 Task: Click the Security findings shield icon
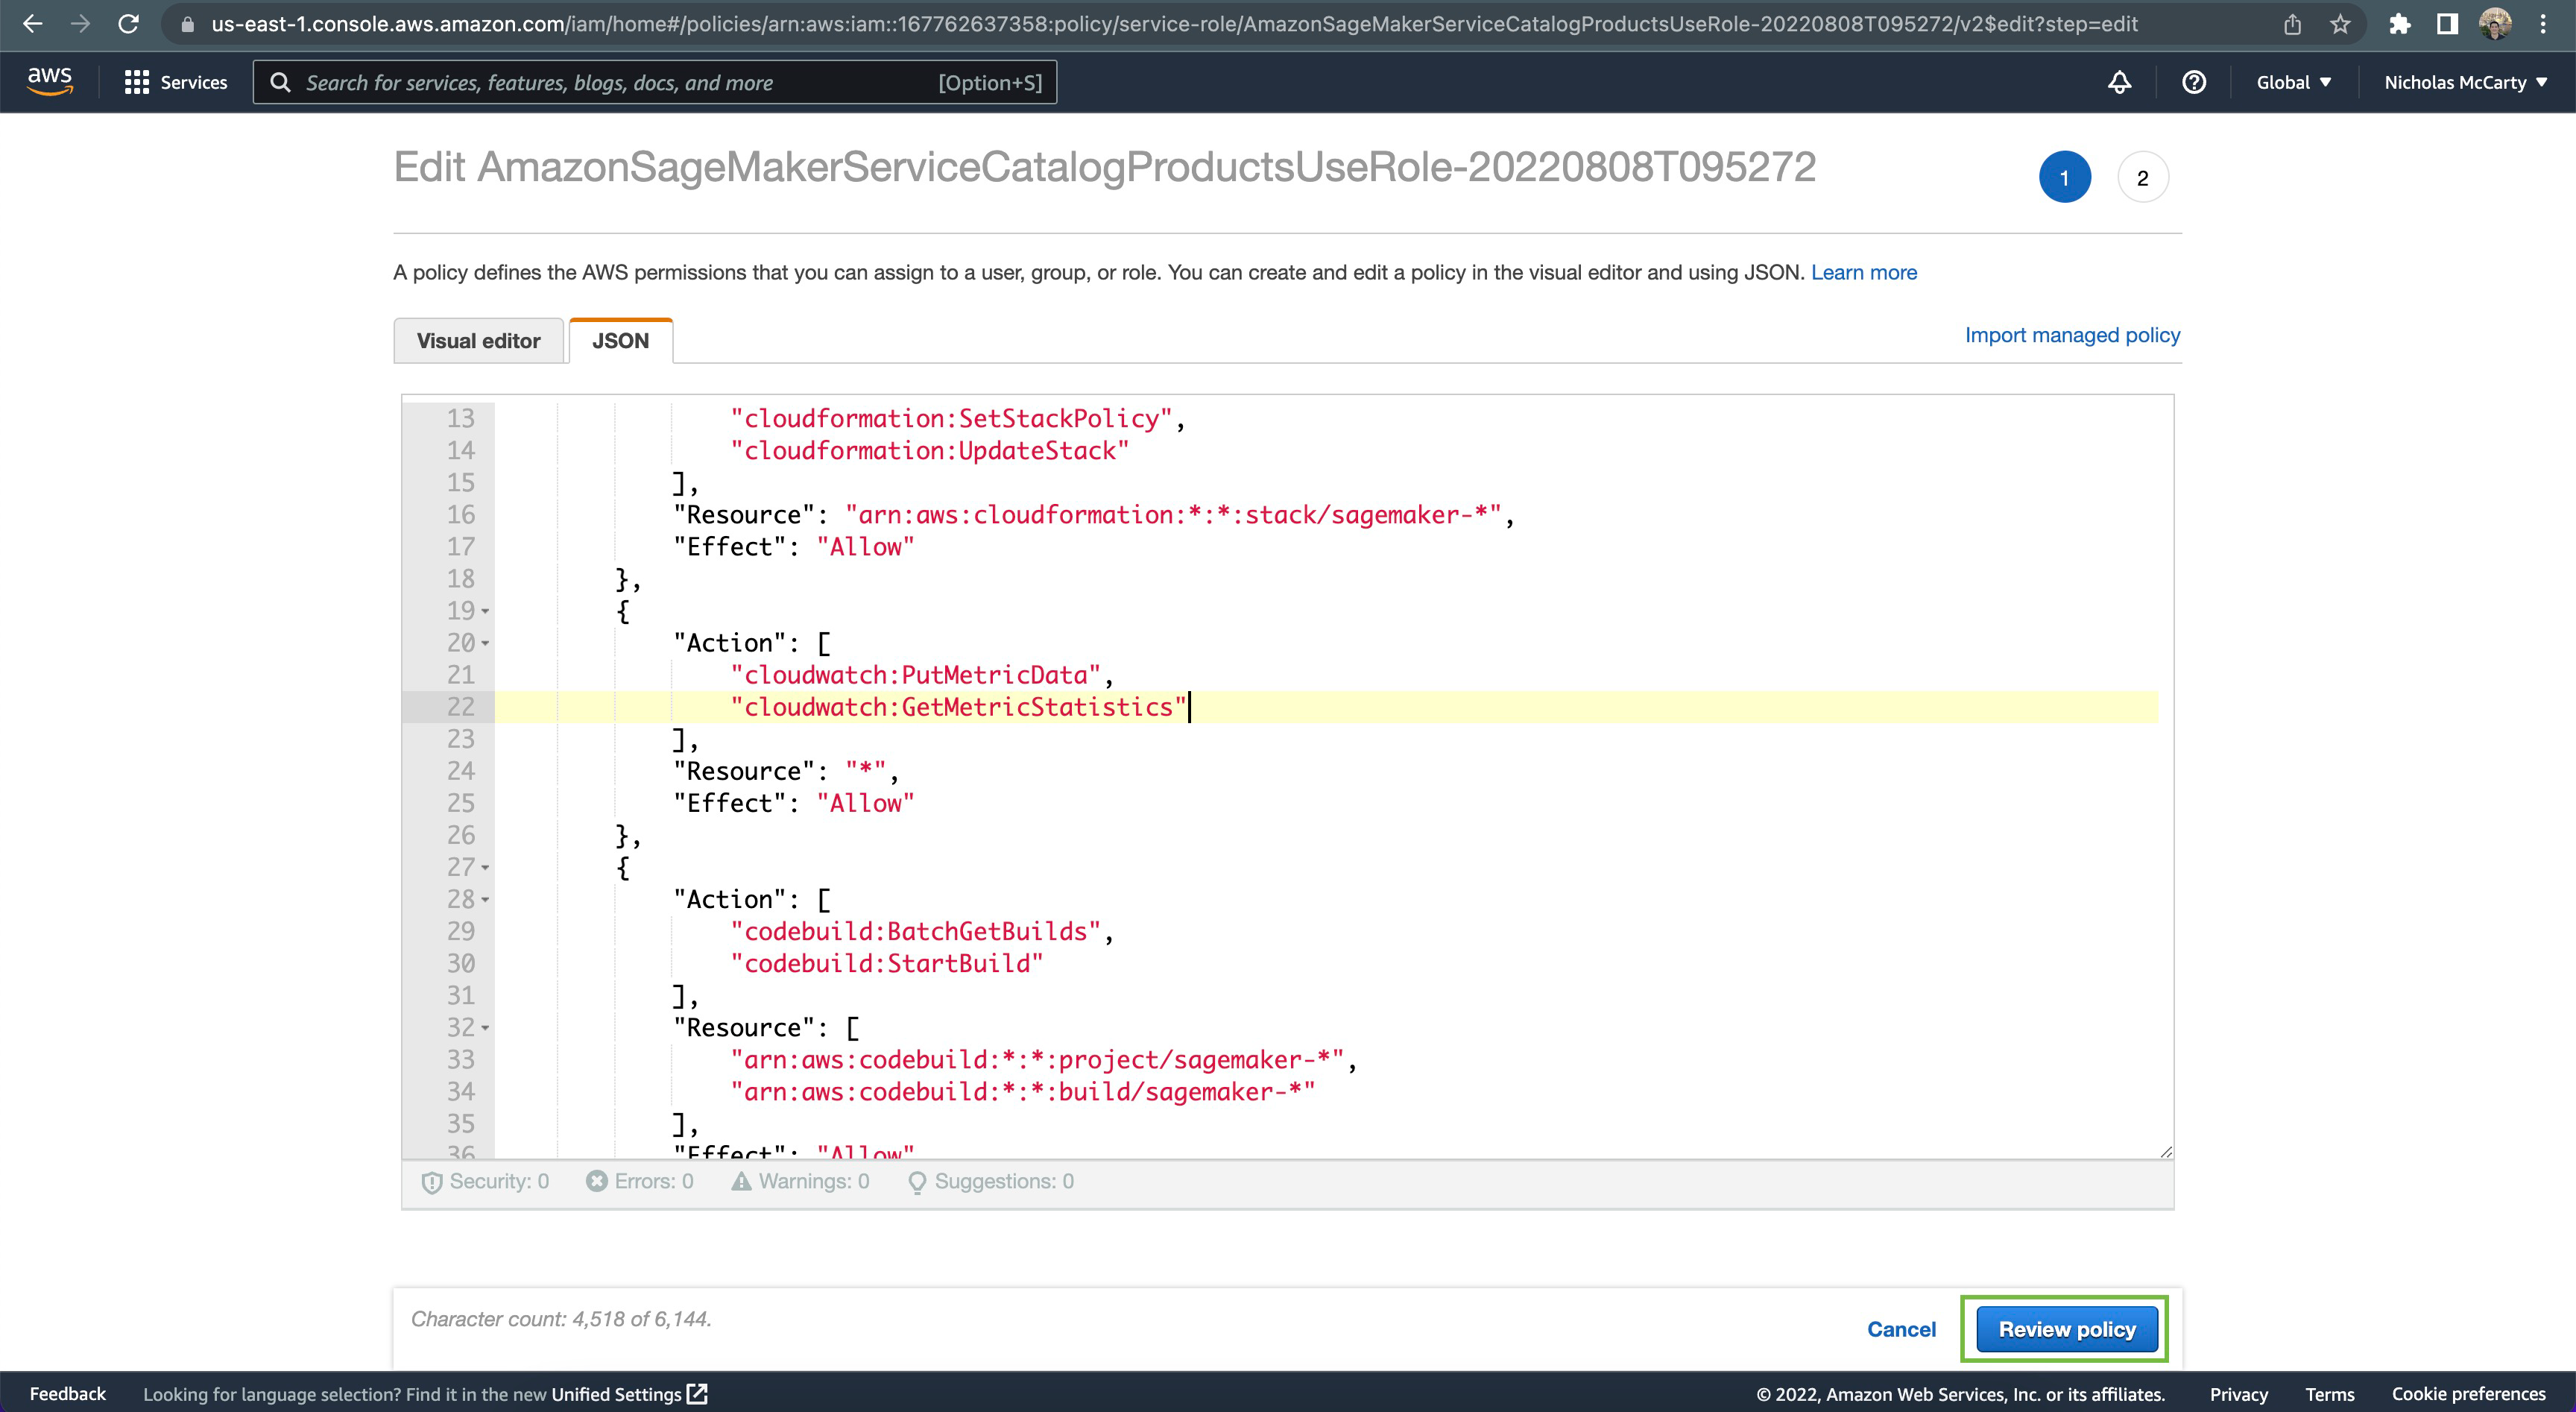click(432, 1182)
